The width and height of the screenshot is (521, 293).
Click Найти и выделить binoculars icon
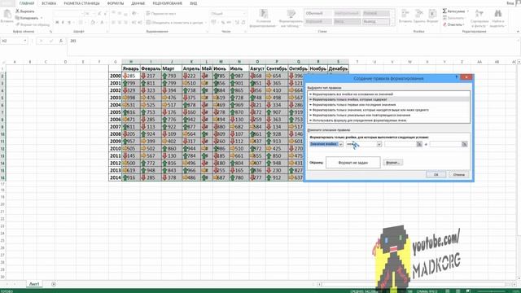point(497,14)
